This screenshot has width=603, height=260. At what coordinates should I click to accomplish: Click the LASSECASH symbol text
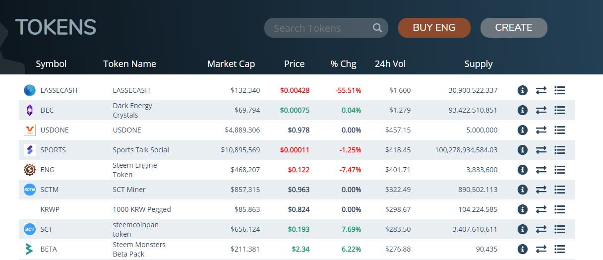coord(59,90)
